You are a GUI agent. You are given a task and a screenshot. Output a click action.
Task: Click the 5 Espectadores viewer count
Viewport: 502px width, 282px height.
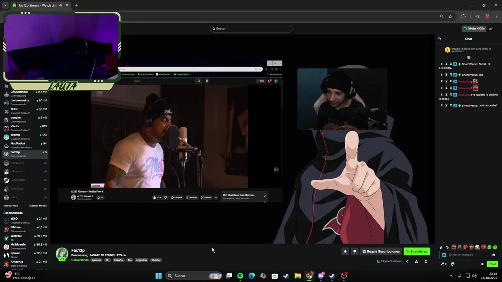(389, 261)
